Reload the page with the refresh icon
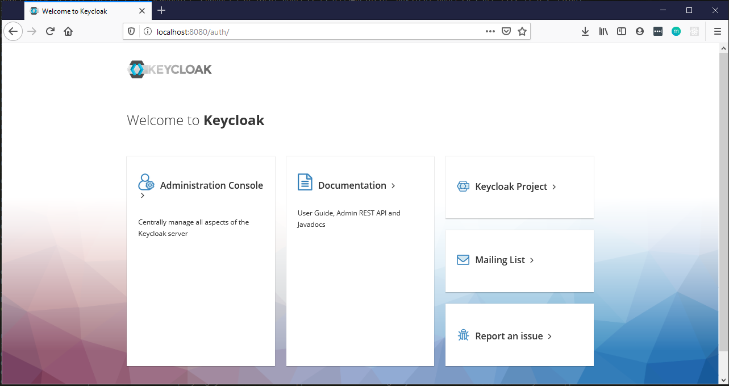 50,32
